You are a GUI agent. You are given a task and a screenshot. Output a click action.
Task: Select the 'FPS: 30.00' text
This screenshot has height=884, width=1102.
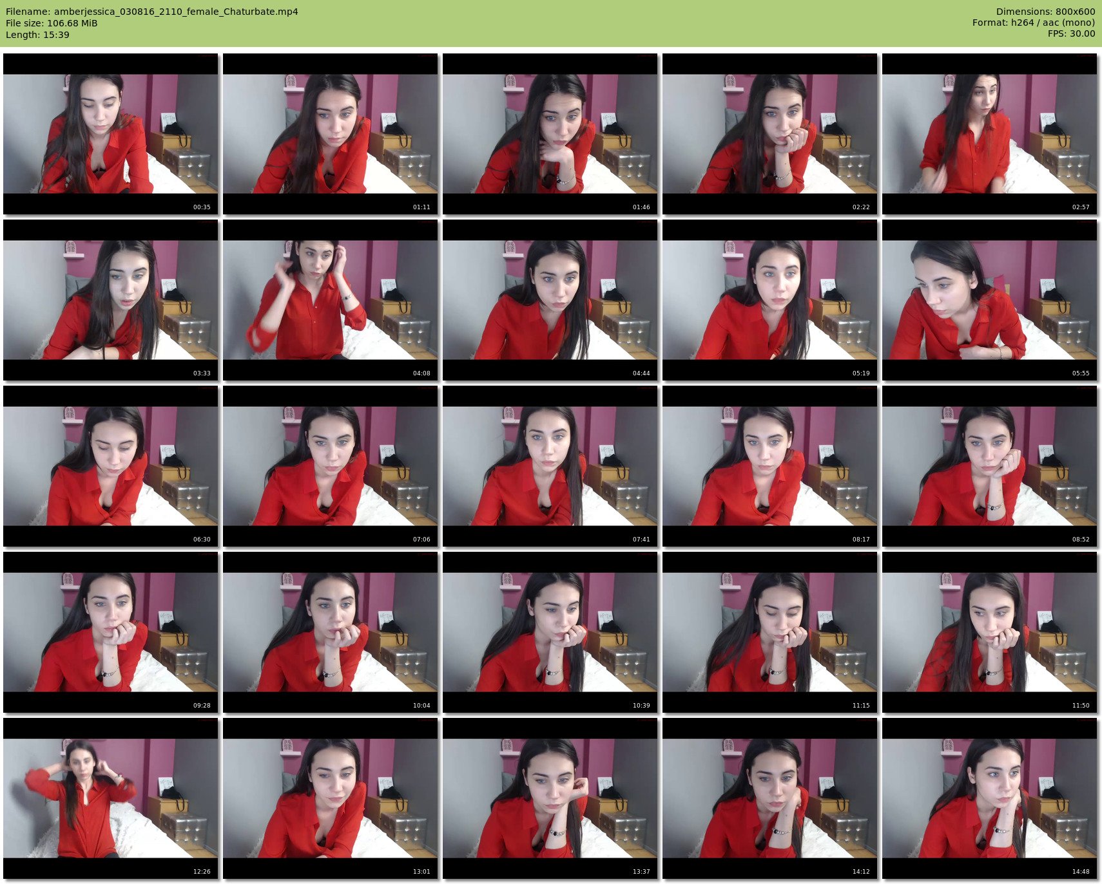tap(1071, 33)
